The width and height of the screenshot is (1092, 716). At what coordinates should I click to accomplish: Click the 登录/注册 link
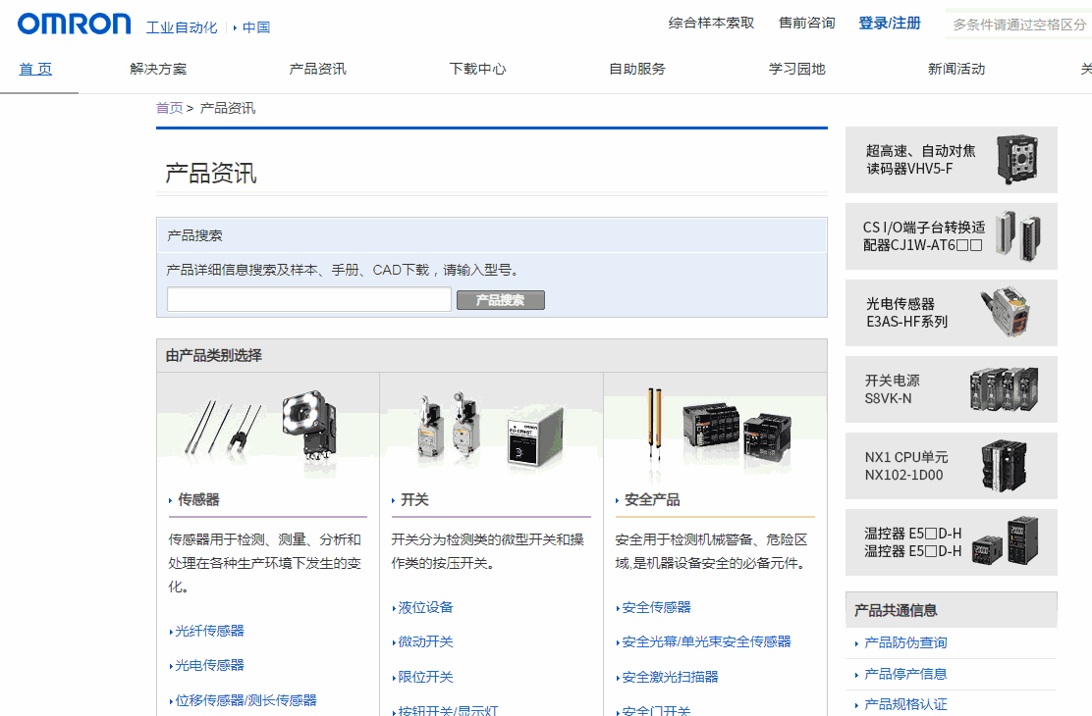(889, 22)
